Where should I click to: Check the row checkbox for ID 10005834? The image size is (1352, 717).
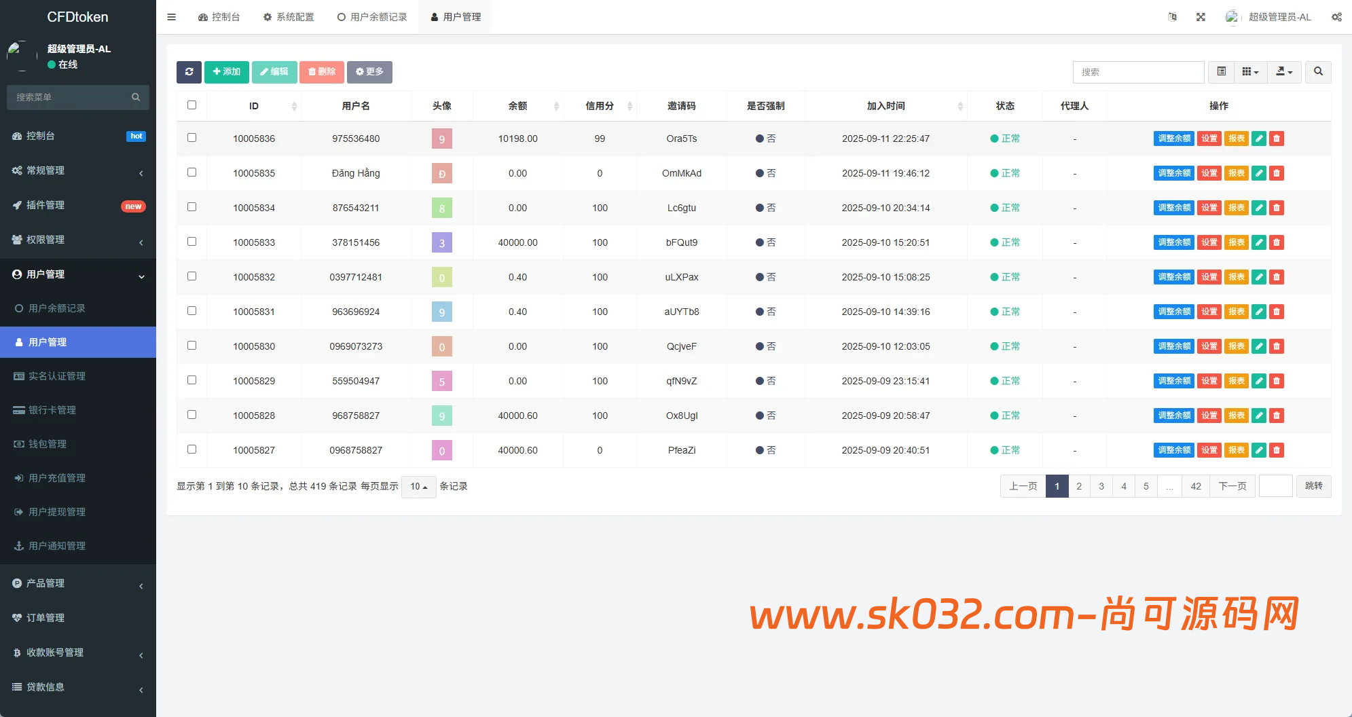[191, 207]
